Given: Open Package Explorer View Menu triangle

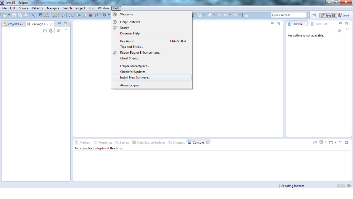Looking at the screenshot, I should pos(66,30).
